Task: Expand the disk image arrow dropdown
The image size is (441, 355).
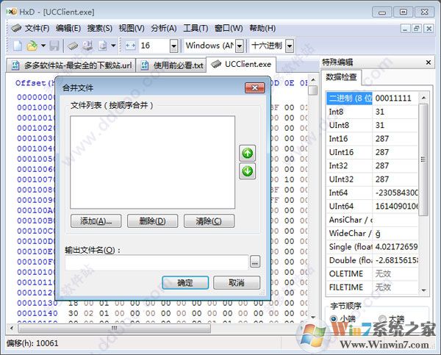Action: click(113, 46)
